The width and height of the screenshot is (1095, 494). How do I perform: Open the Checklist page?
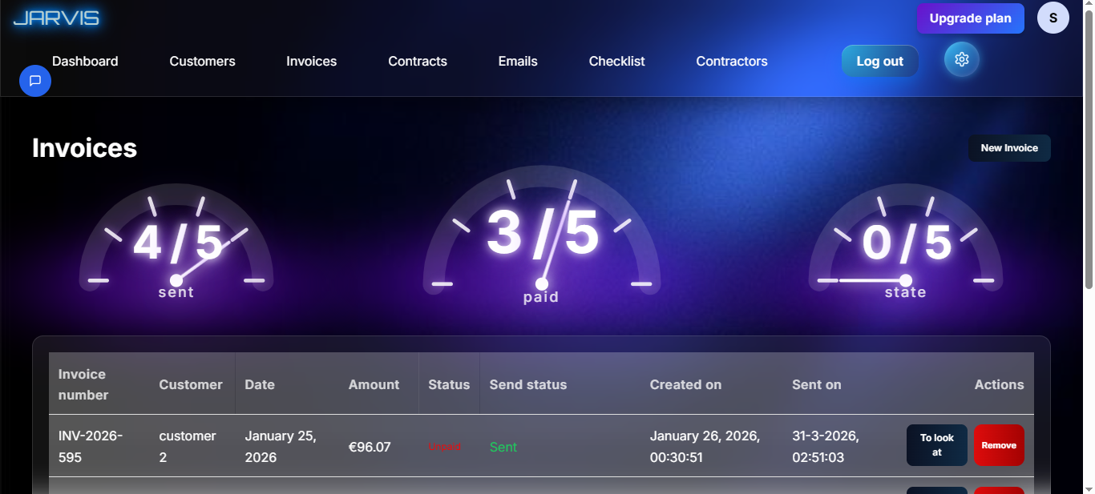pos(616,61)
